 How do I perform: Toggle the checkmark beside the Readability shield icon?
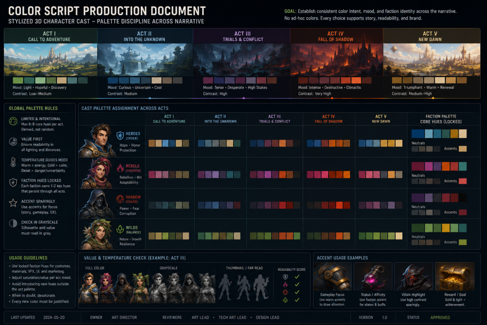(x=297, y=276)
